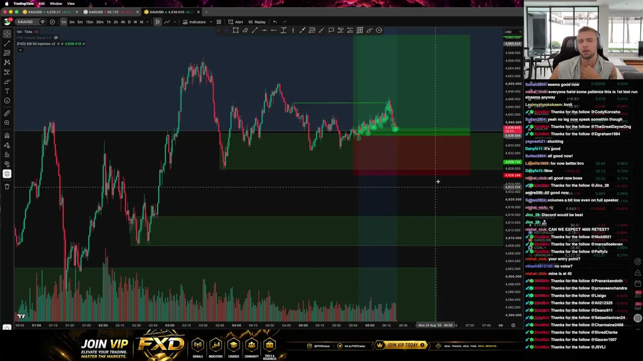Open the user profile avatar menu
The image size is (643, 361).
(7, 22)
